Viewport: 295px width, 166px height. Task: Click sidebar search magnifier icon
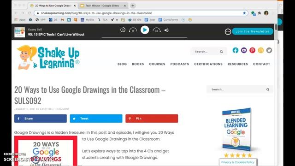(268, 89)
